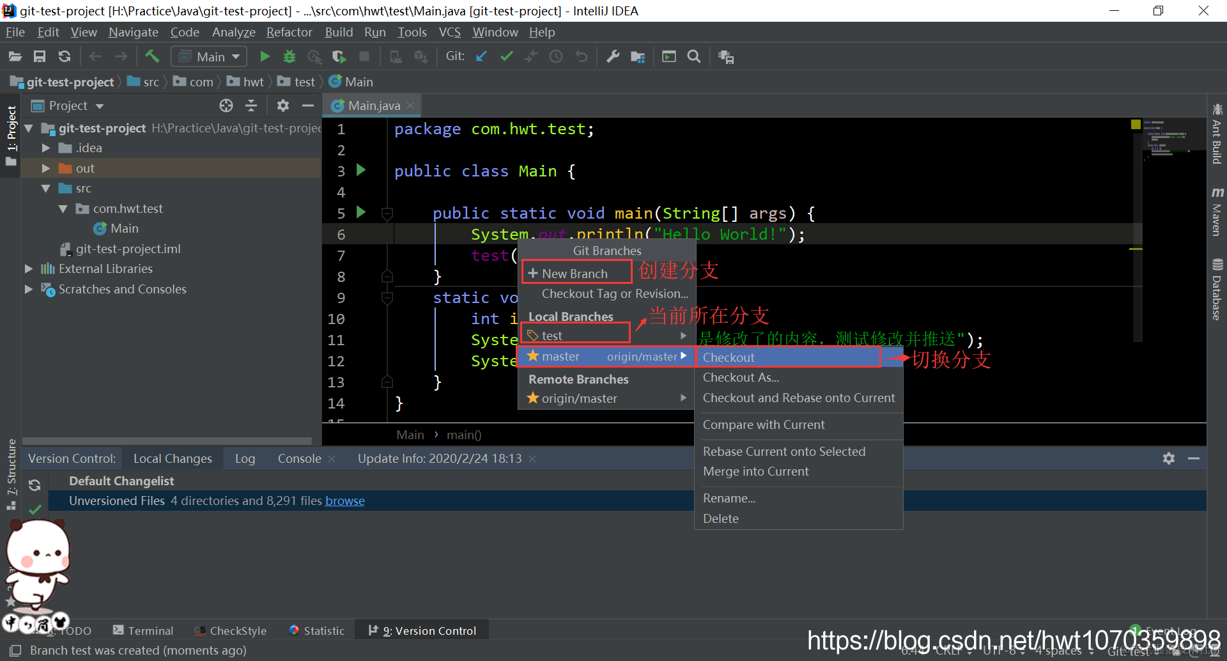1227x661 pixels.
Task: Open the Version Control panel gear
Action: (x=1169, y=458)
